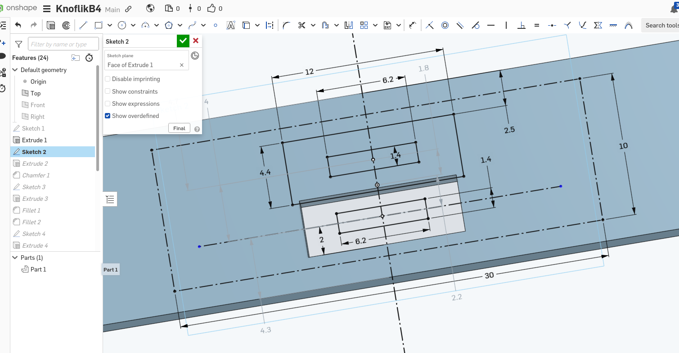Screen dimensions: 679x353
Task: Choose the Sketch fillet tool
Action: [286, 25]
